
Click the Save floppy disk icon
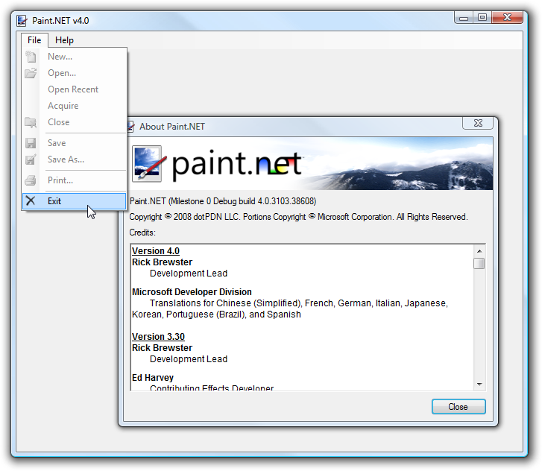pos(31,143)
